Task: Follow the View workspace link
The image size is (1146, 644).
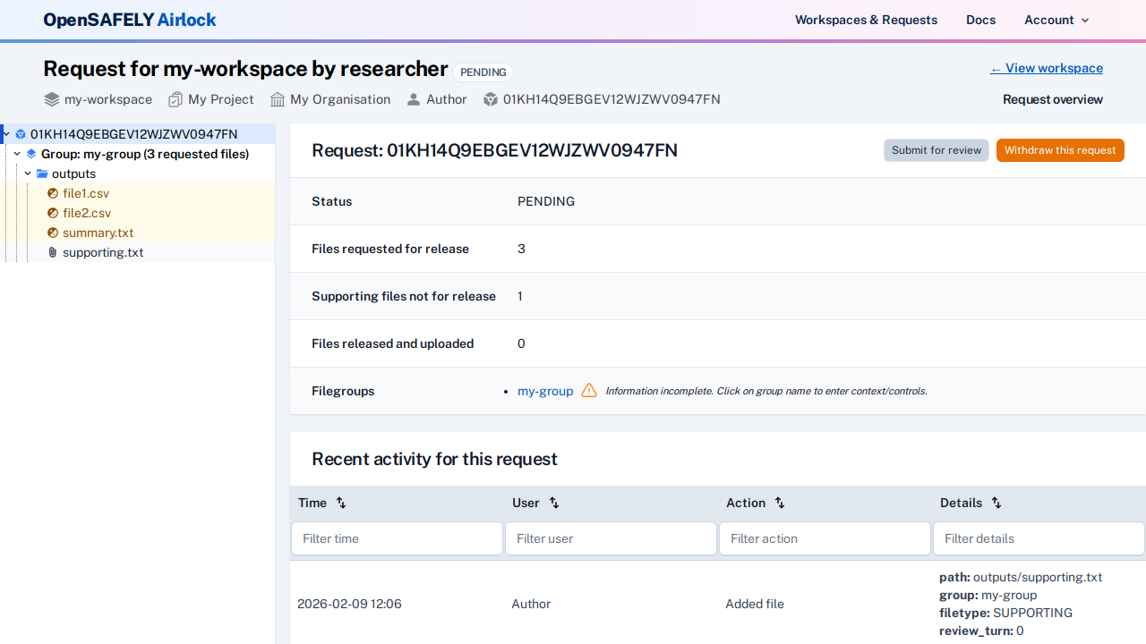Action: point(1046,68)
